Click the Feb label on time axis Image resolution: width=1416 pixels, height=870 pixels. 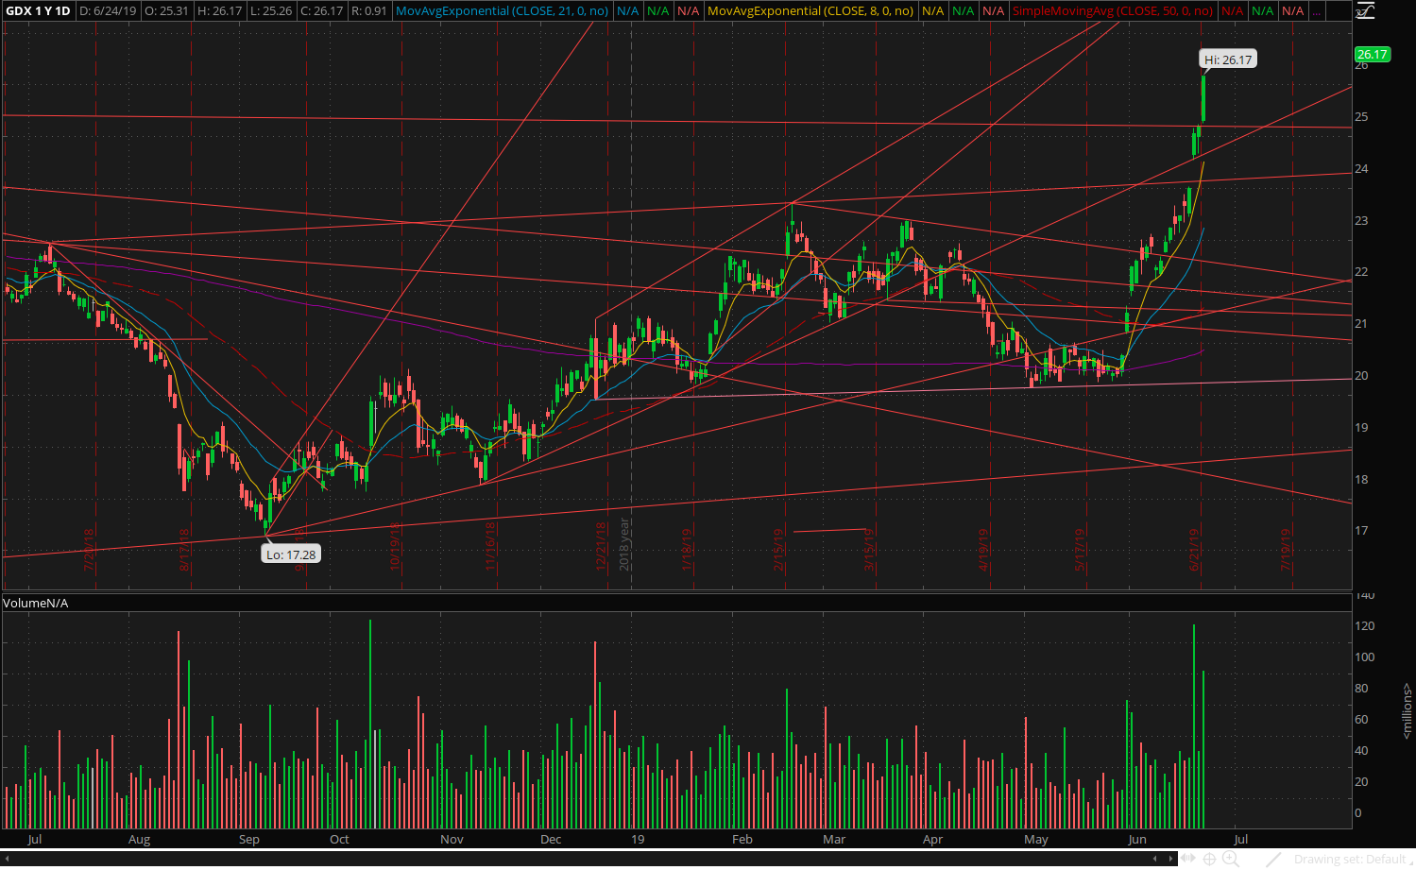tap(742, 839)
